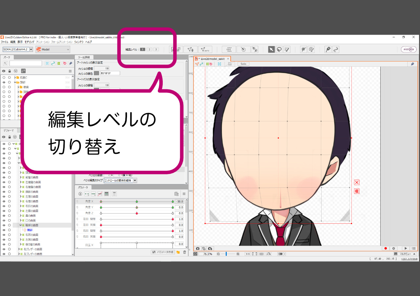This screenshot has height=296, width=420.
Task: Click the create warp deformer icon
Action: coord(229,49)
